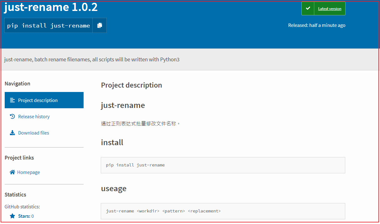Click the pip install just-rename code block
380x224 pixels.
(223, 165)
